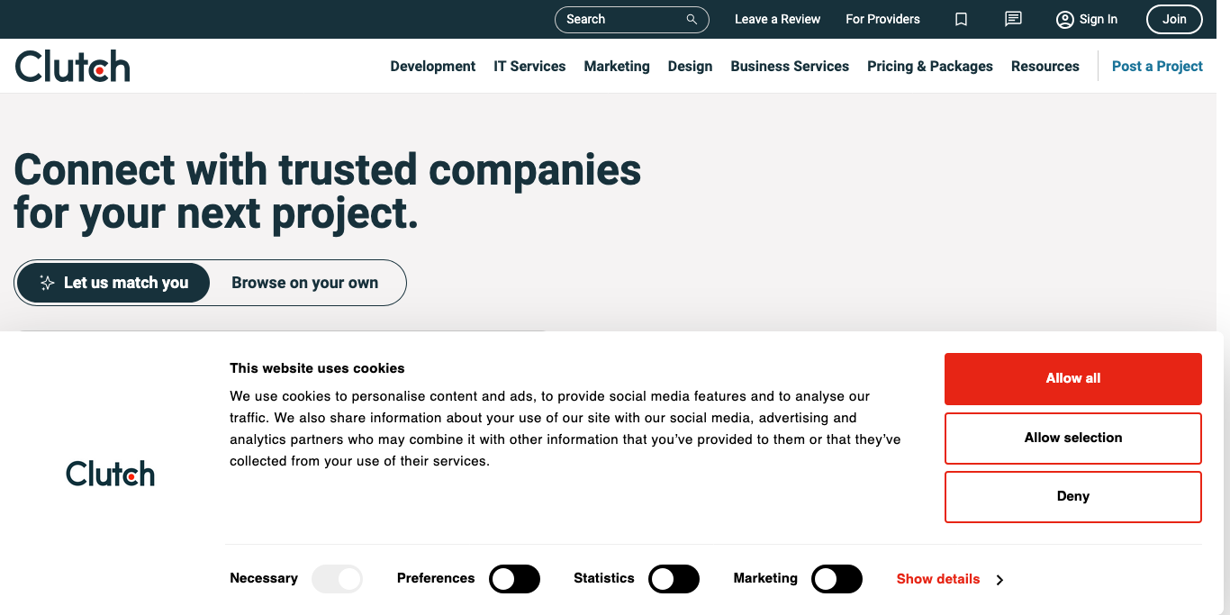Open the IT Services menu
This screenshot has height=615, width=1230.
(x=529, y=66)
